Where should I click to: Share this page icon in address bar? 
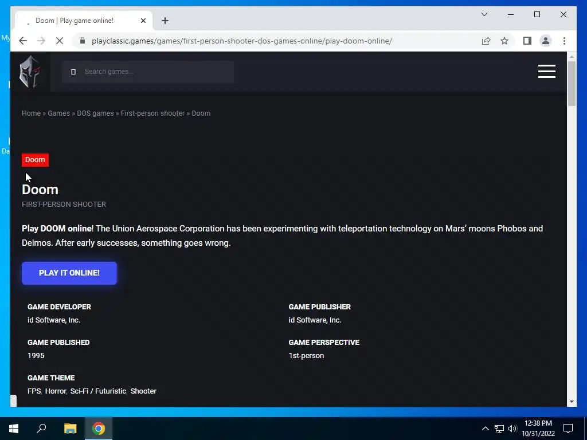tap(486, 41)
